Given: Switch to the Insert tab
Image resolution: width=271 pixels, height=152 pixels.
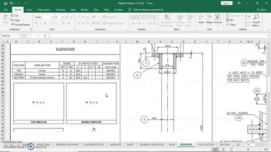Looking at the screenshot, I should click(x=29, y=10).
